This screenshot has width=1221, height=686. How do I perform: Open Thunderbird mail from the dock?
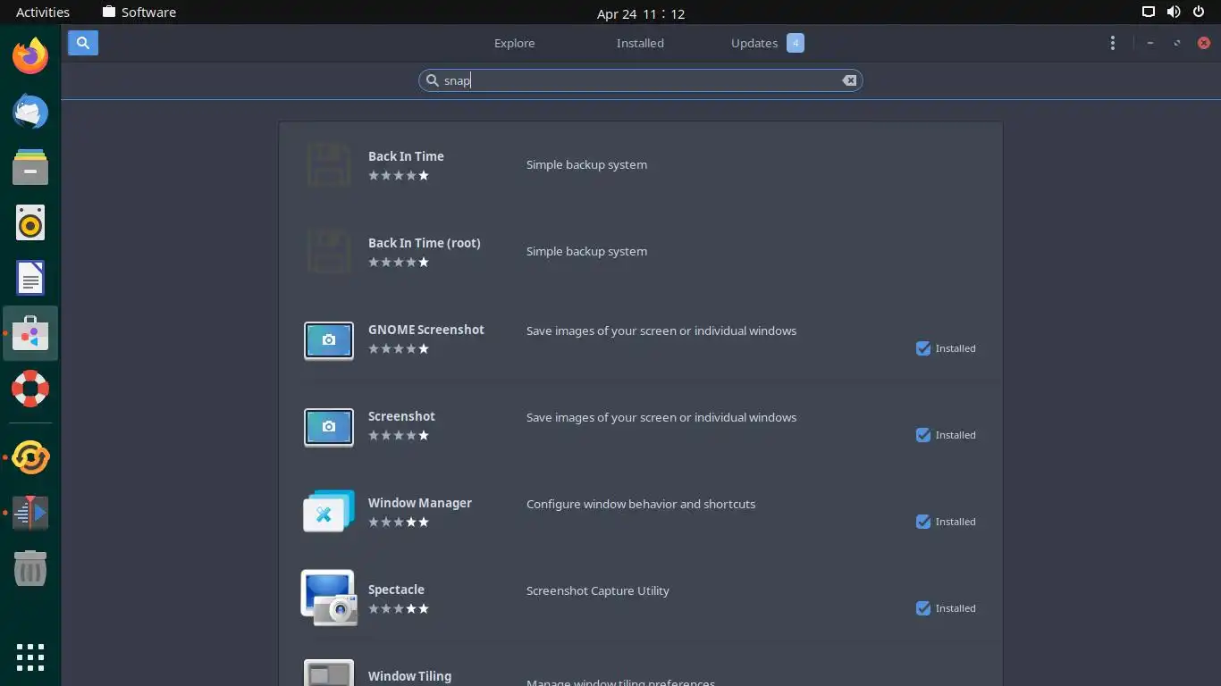pos(30,113)
